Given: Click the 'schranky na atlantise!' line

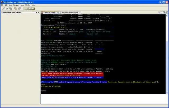Looking at the screenshot, I should coord(51,86).
